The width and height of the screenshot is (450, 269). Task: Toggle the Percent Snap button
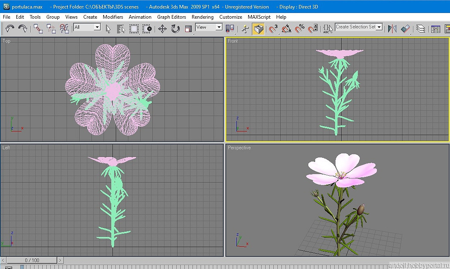coord(300,29)
